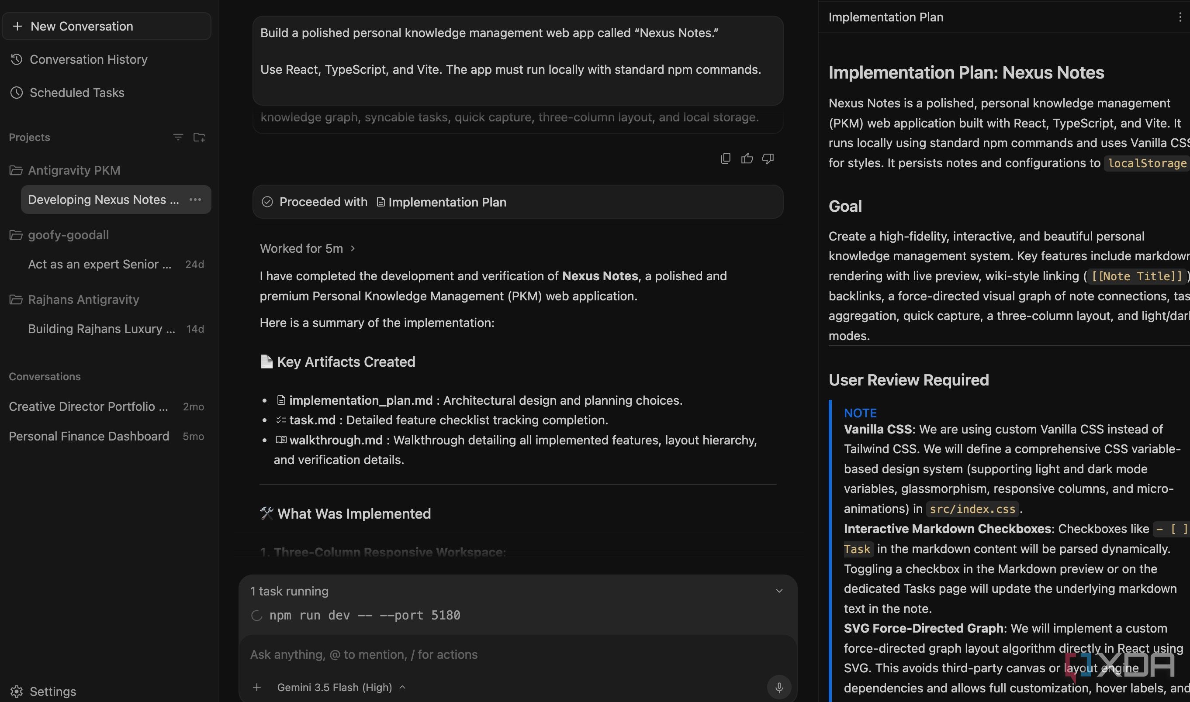The image size is (1190, 702).
Task: Open the walkthrough.md artifact
Action: click(329, 440)
